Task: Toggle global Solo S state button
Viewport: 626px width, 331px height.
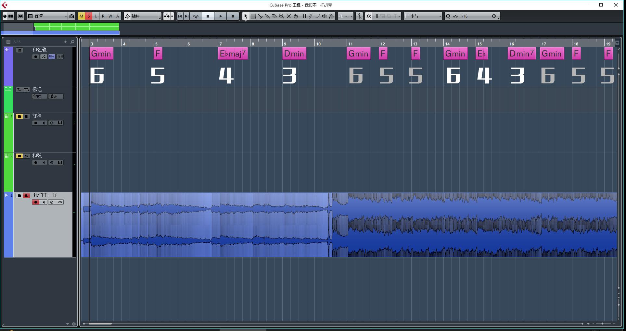Action: [88, 16]
